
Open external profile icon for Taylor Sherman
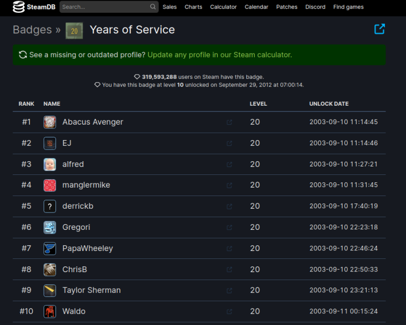coord(229,291)
